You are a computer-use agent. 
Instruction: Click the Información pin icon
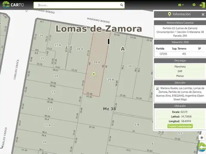coord(170,14)
